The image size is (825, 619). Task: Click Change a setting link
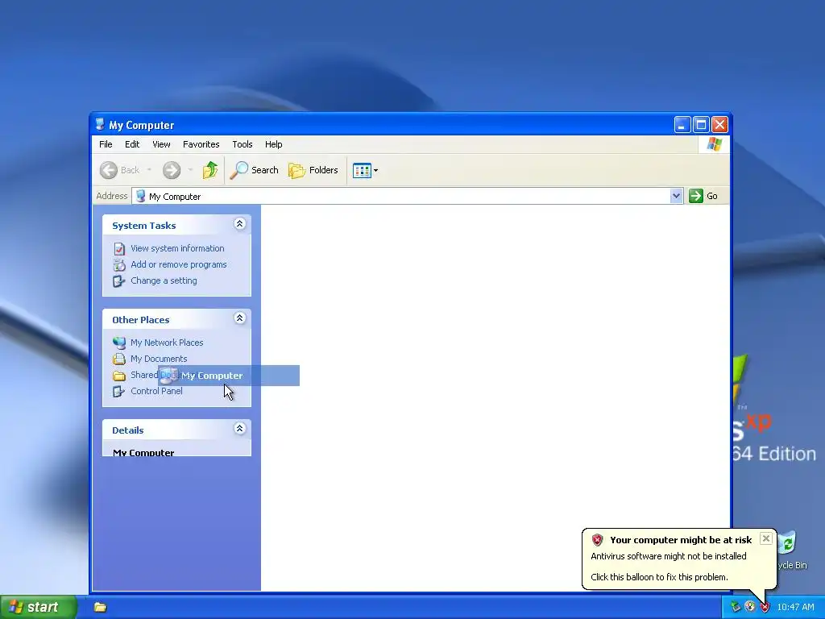(164, 281)
